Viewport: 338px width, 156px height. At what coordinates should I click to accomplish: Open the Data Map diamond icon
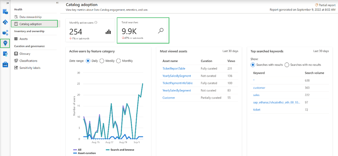5,22
